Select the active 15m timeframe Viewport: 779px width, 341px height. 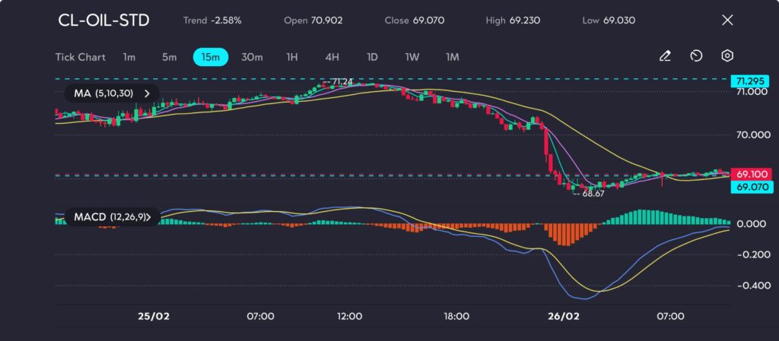(x=210, y=57)
